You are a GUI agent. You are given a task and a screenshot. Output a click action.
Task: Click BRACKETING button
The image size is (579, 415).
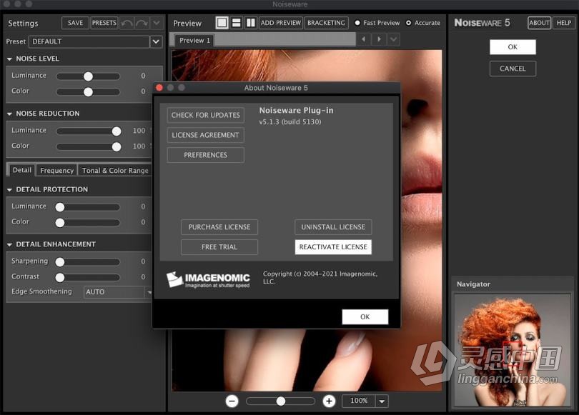[x=326, y=23]
